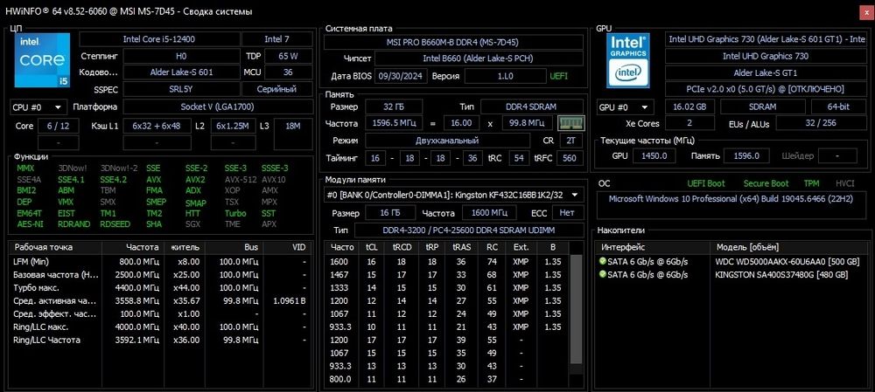Click green status icon of WDC drive
Screen dimensions: 875x392
click(602, 261)
